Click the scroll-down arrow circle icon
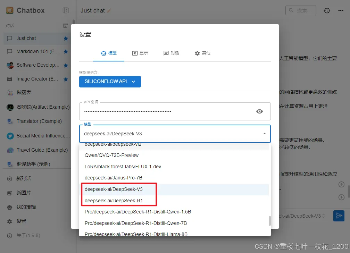Viewport: 350px width, 253px height. [x=342, y=197]
